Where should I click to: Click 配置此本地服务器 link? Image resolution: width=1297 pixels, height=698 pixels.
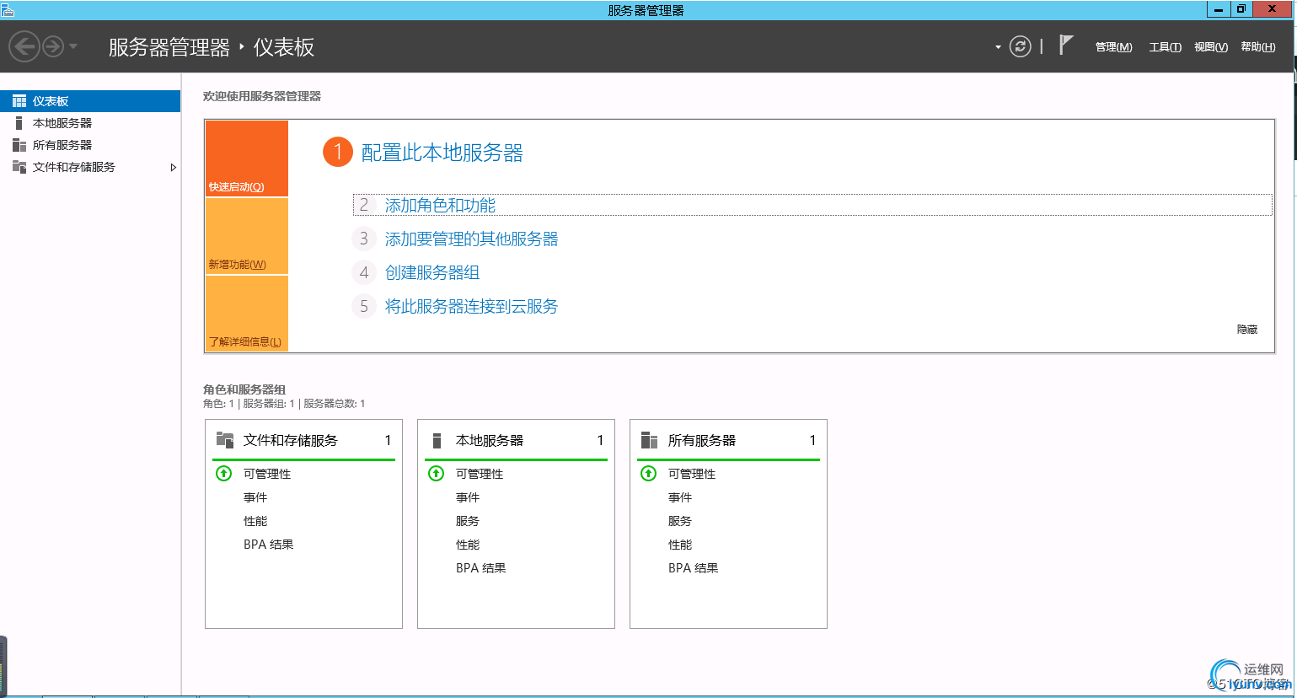[x=442, y=153]
